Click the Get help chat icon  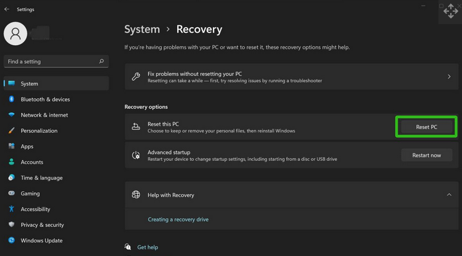point(128,247)
